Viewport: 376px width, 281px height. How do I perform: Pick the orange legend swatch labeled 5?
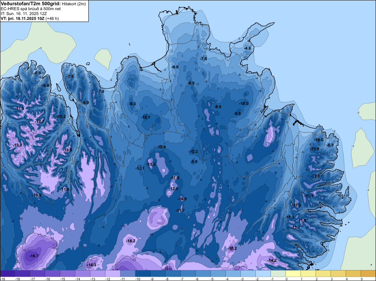click(x=368, y=273)
